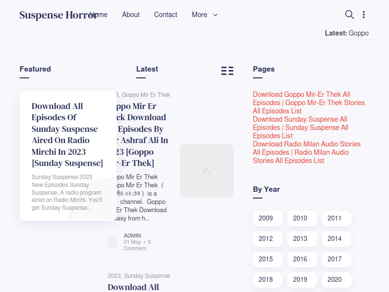Open the three-dot vertical menu

(364, 15)
